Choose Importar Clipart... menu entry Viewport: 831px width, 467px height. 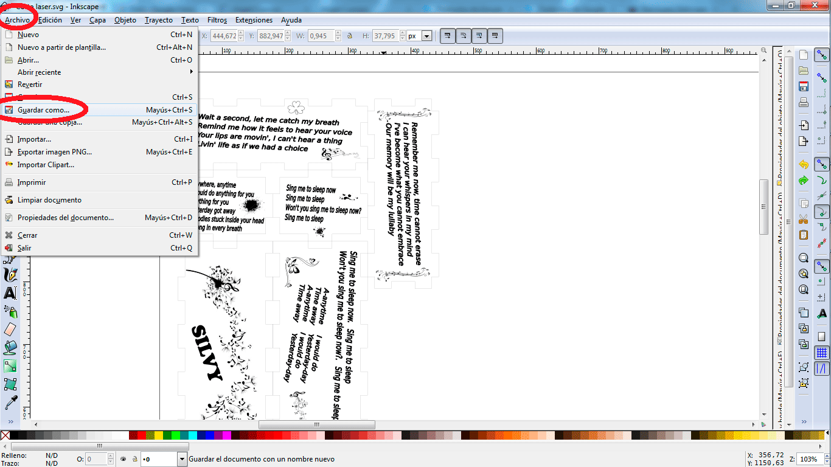click(99, 165)
